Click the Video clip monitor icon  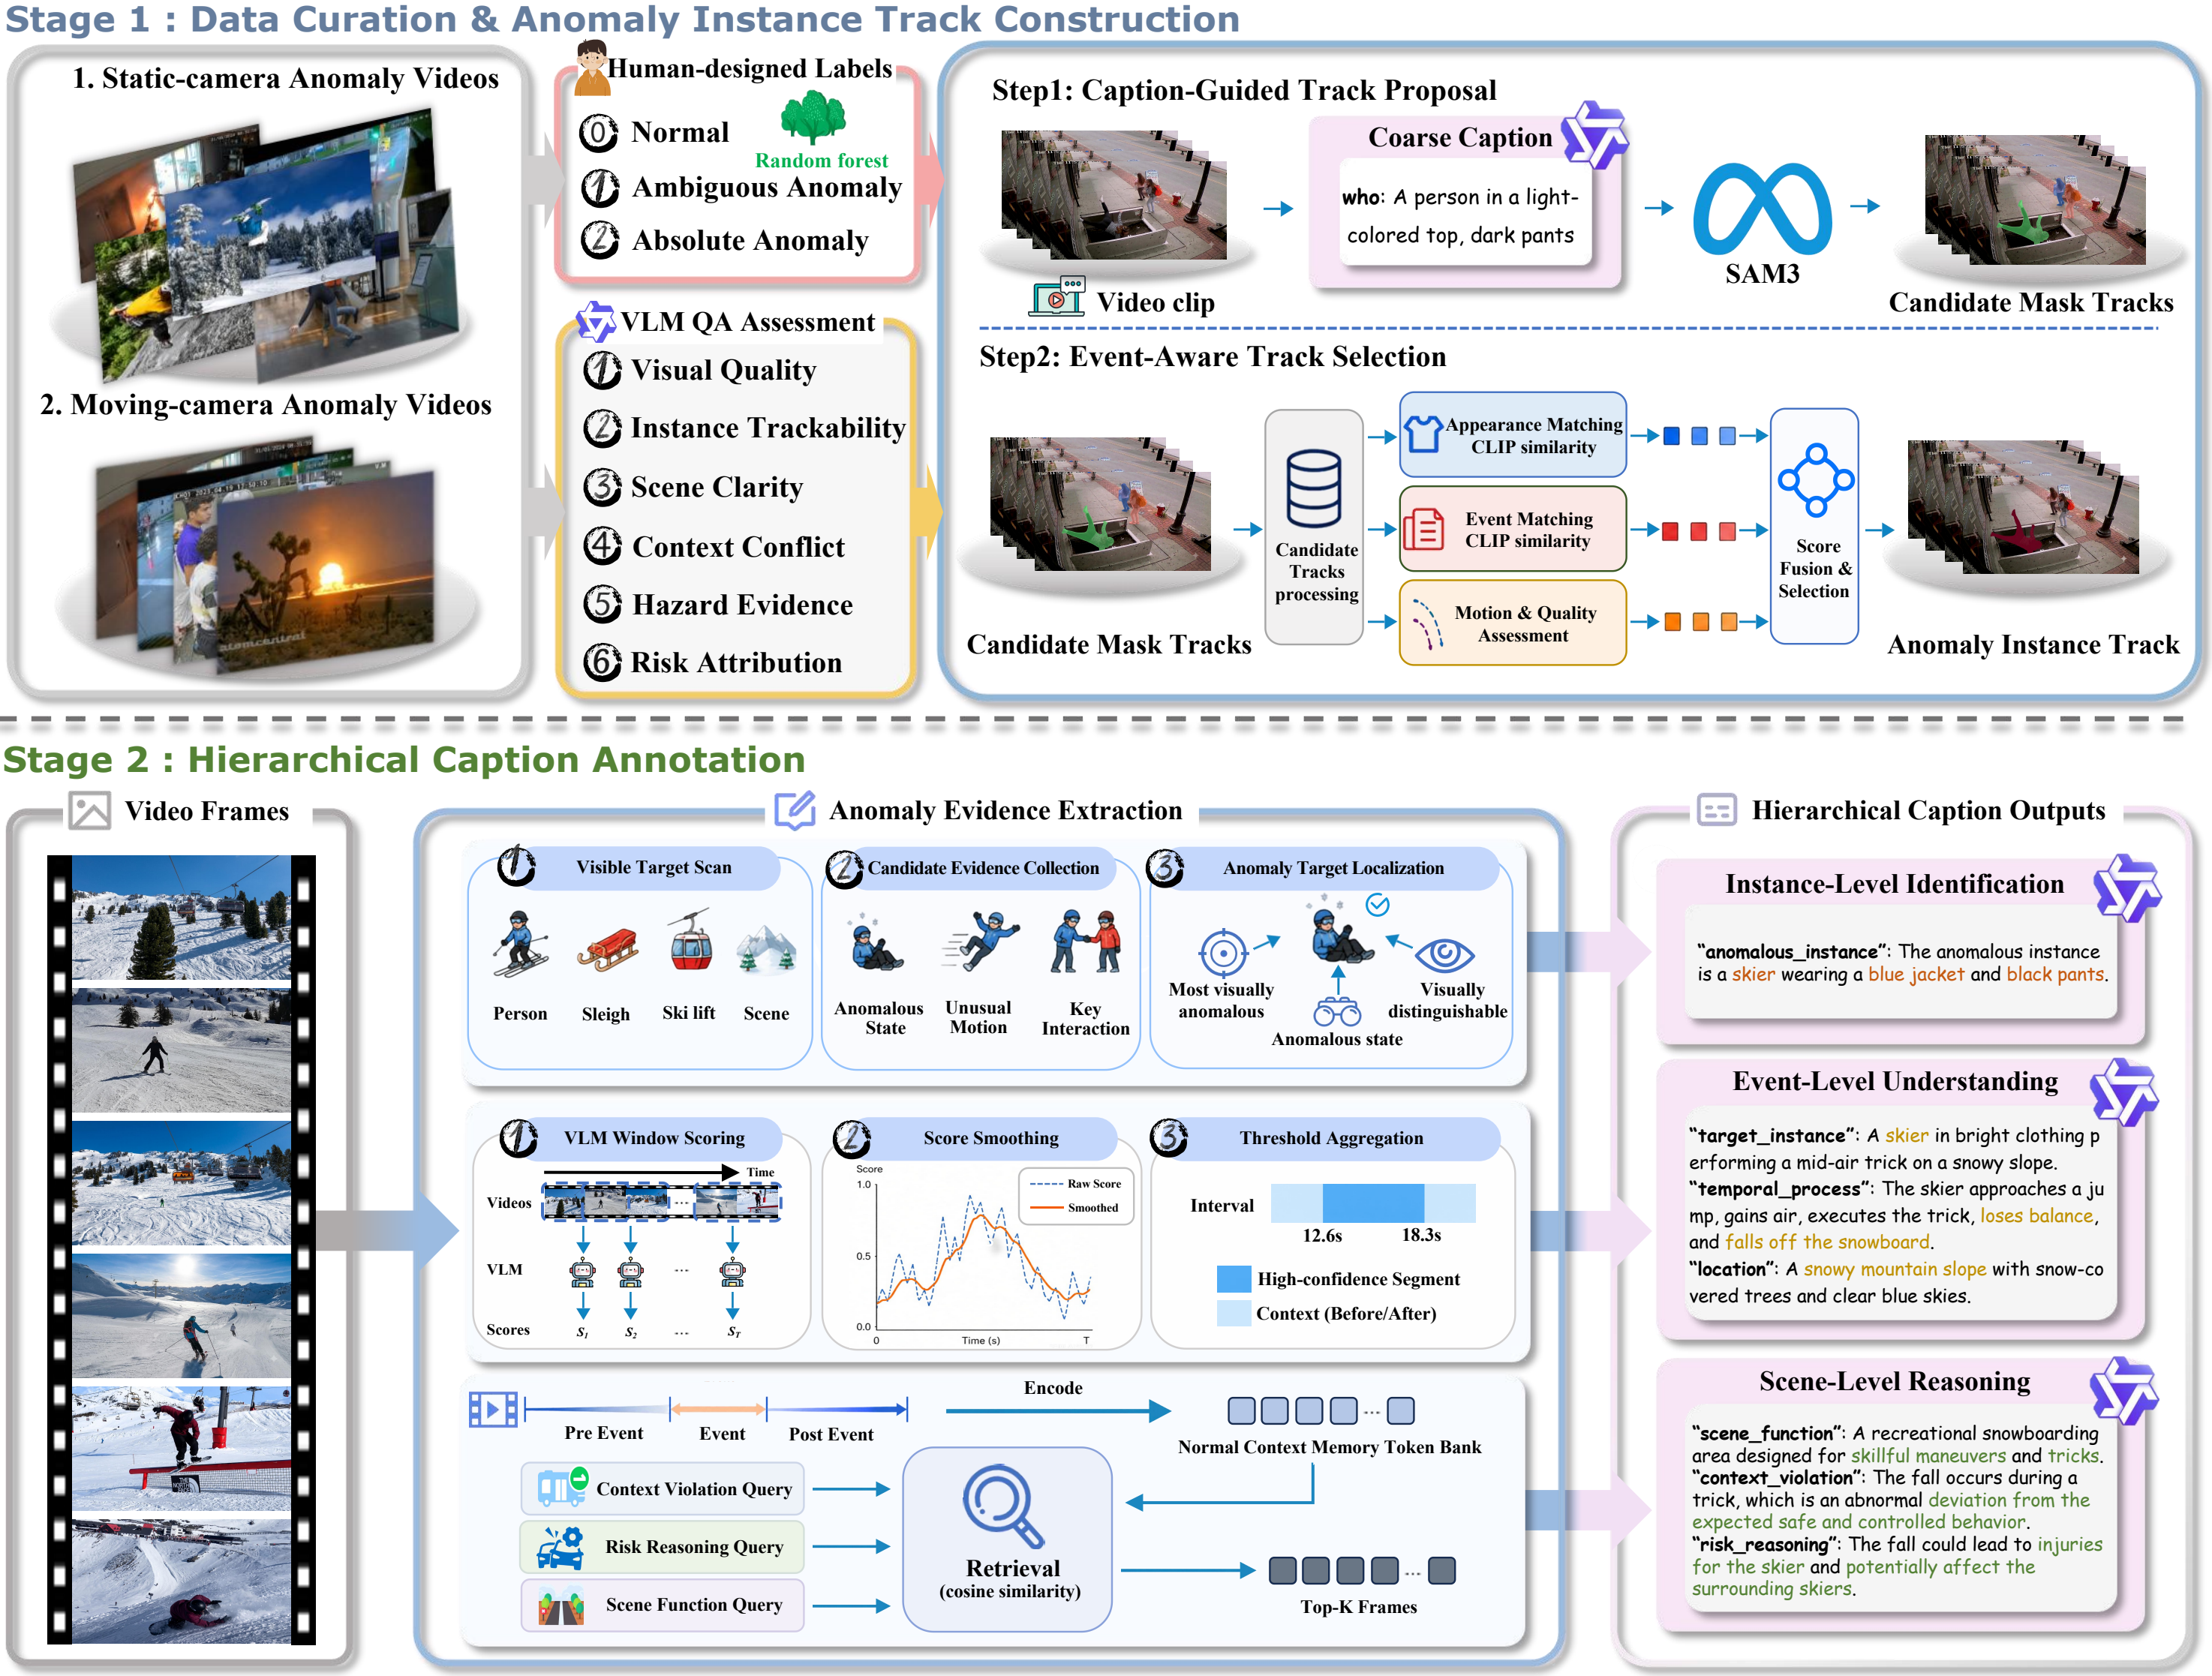pyautogui.click(x=1058, y=297)
